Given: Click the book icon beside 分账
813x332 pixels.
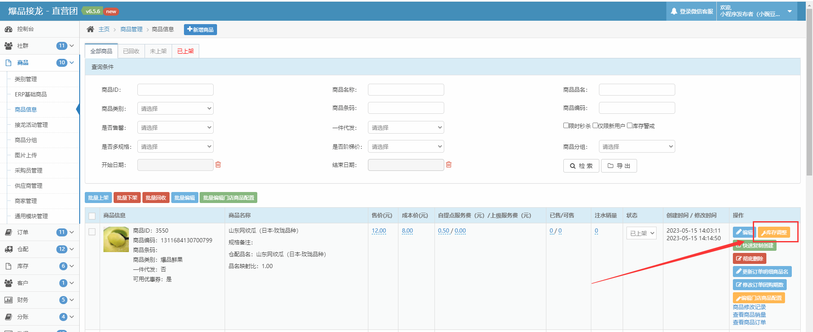Looking at the screenshot, I should (8, 317).
